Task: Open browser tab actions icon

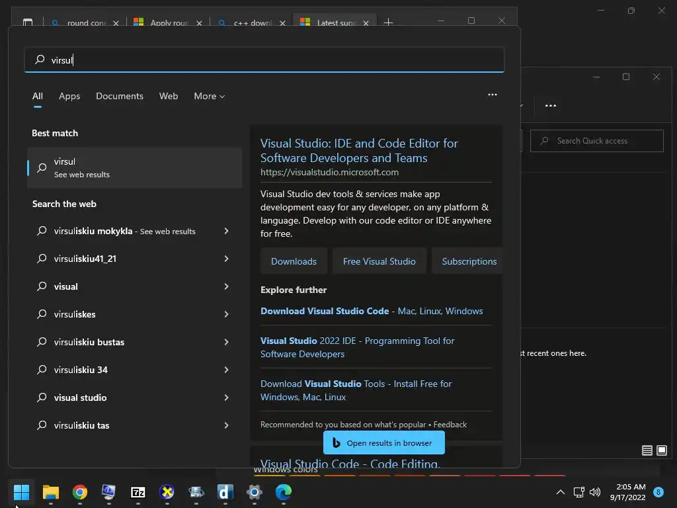Action: point(28,22)
